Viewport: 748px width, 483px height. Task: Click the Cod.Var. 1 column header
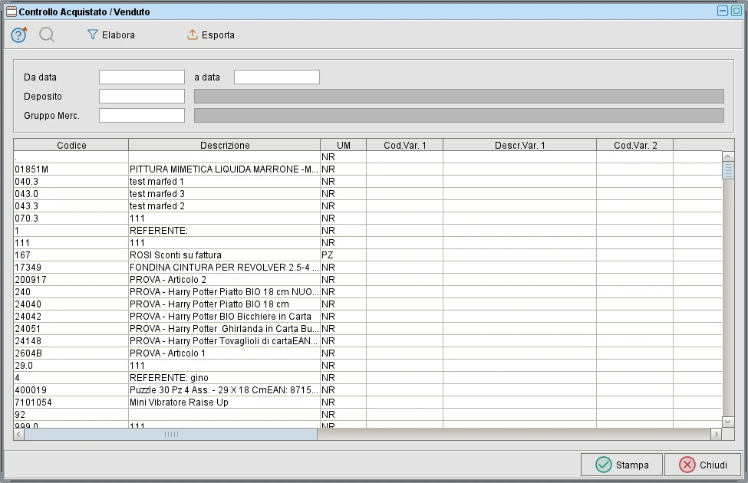click(404, 145)
